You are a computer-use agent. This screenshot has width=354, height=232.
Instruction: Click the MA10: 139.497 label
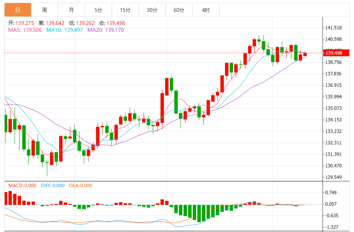click(65, 30)
